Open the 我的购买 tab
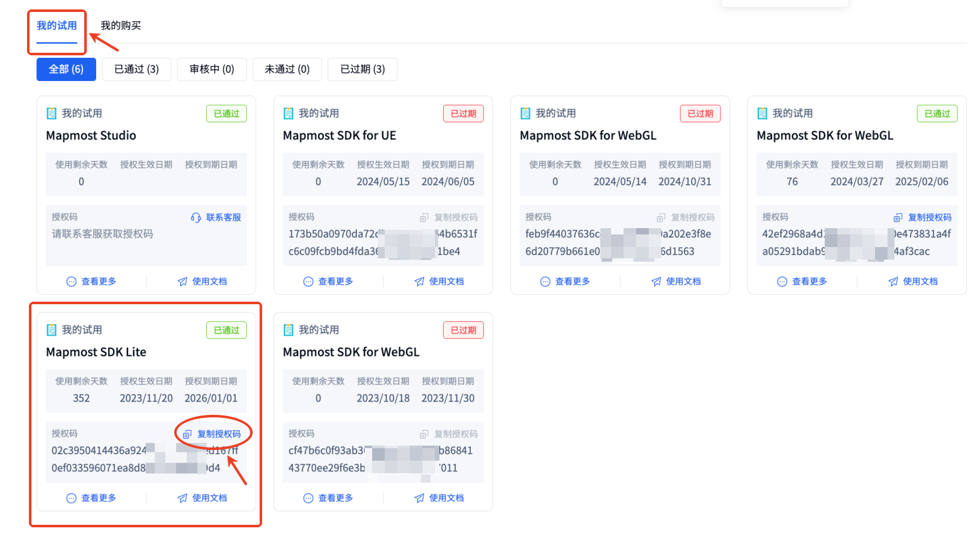 click(x=121, y=26)
